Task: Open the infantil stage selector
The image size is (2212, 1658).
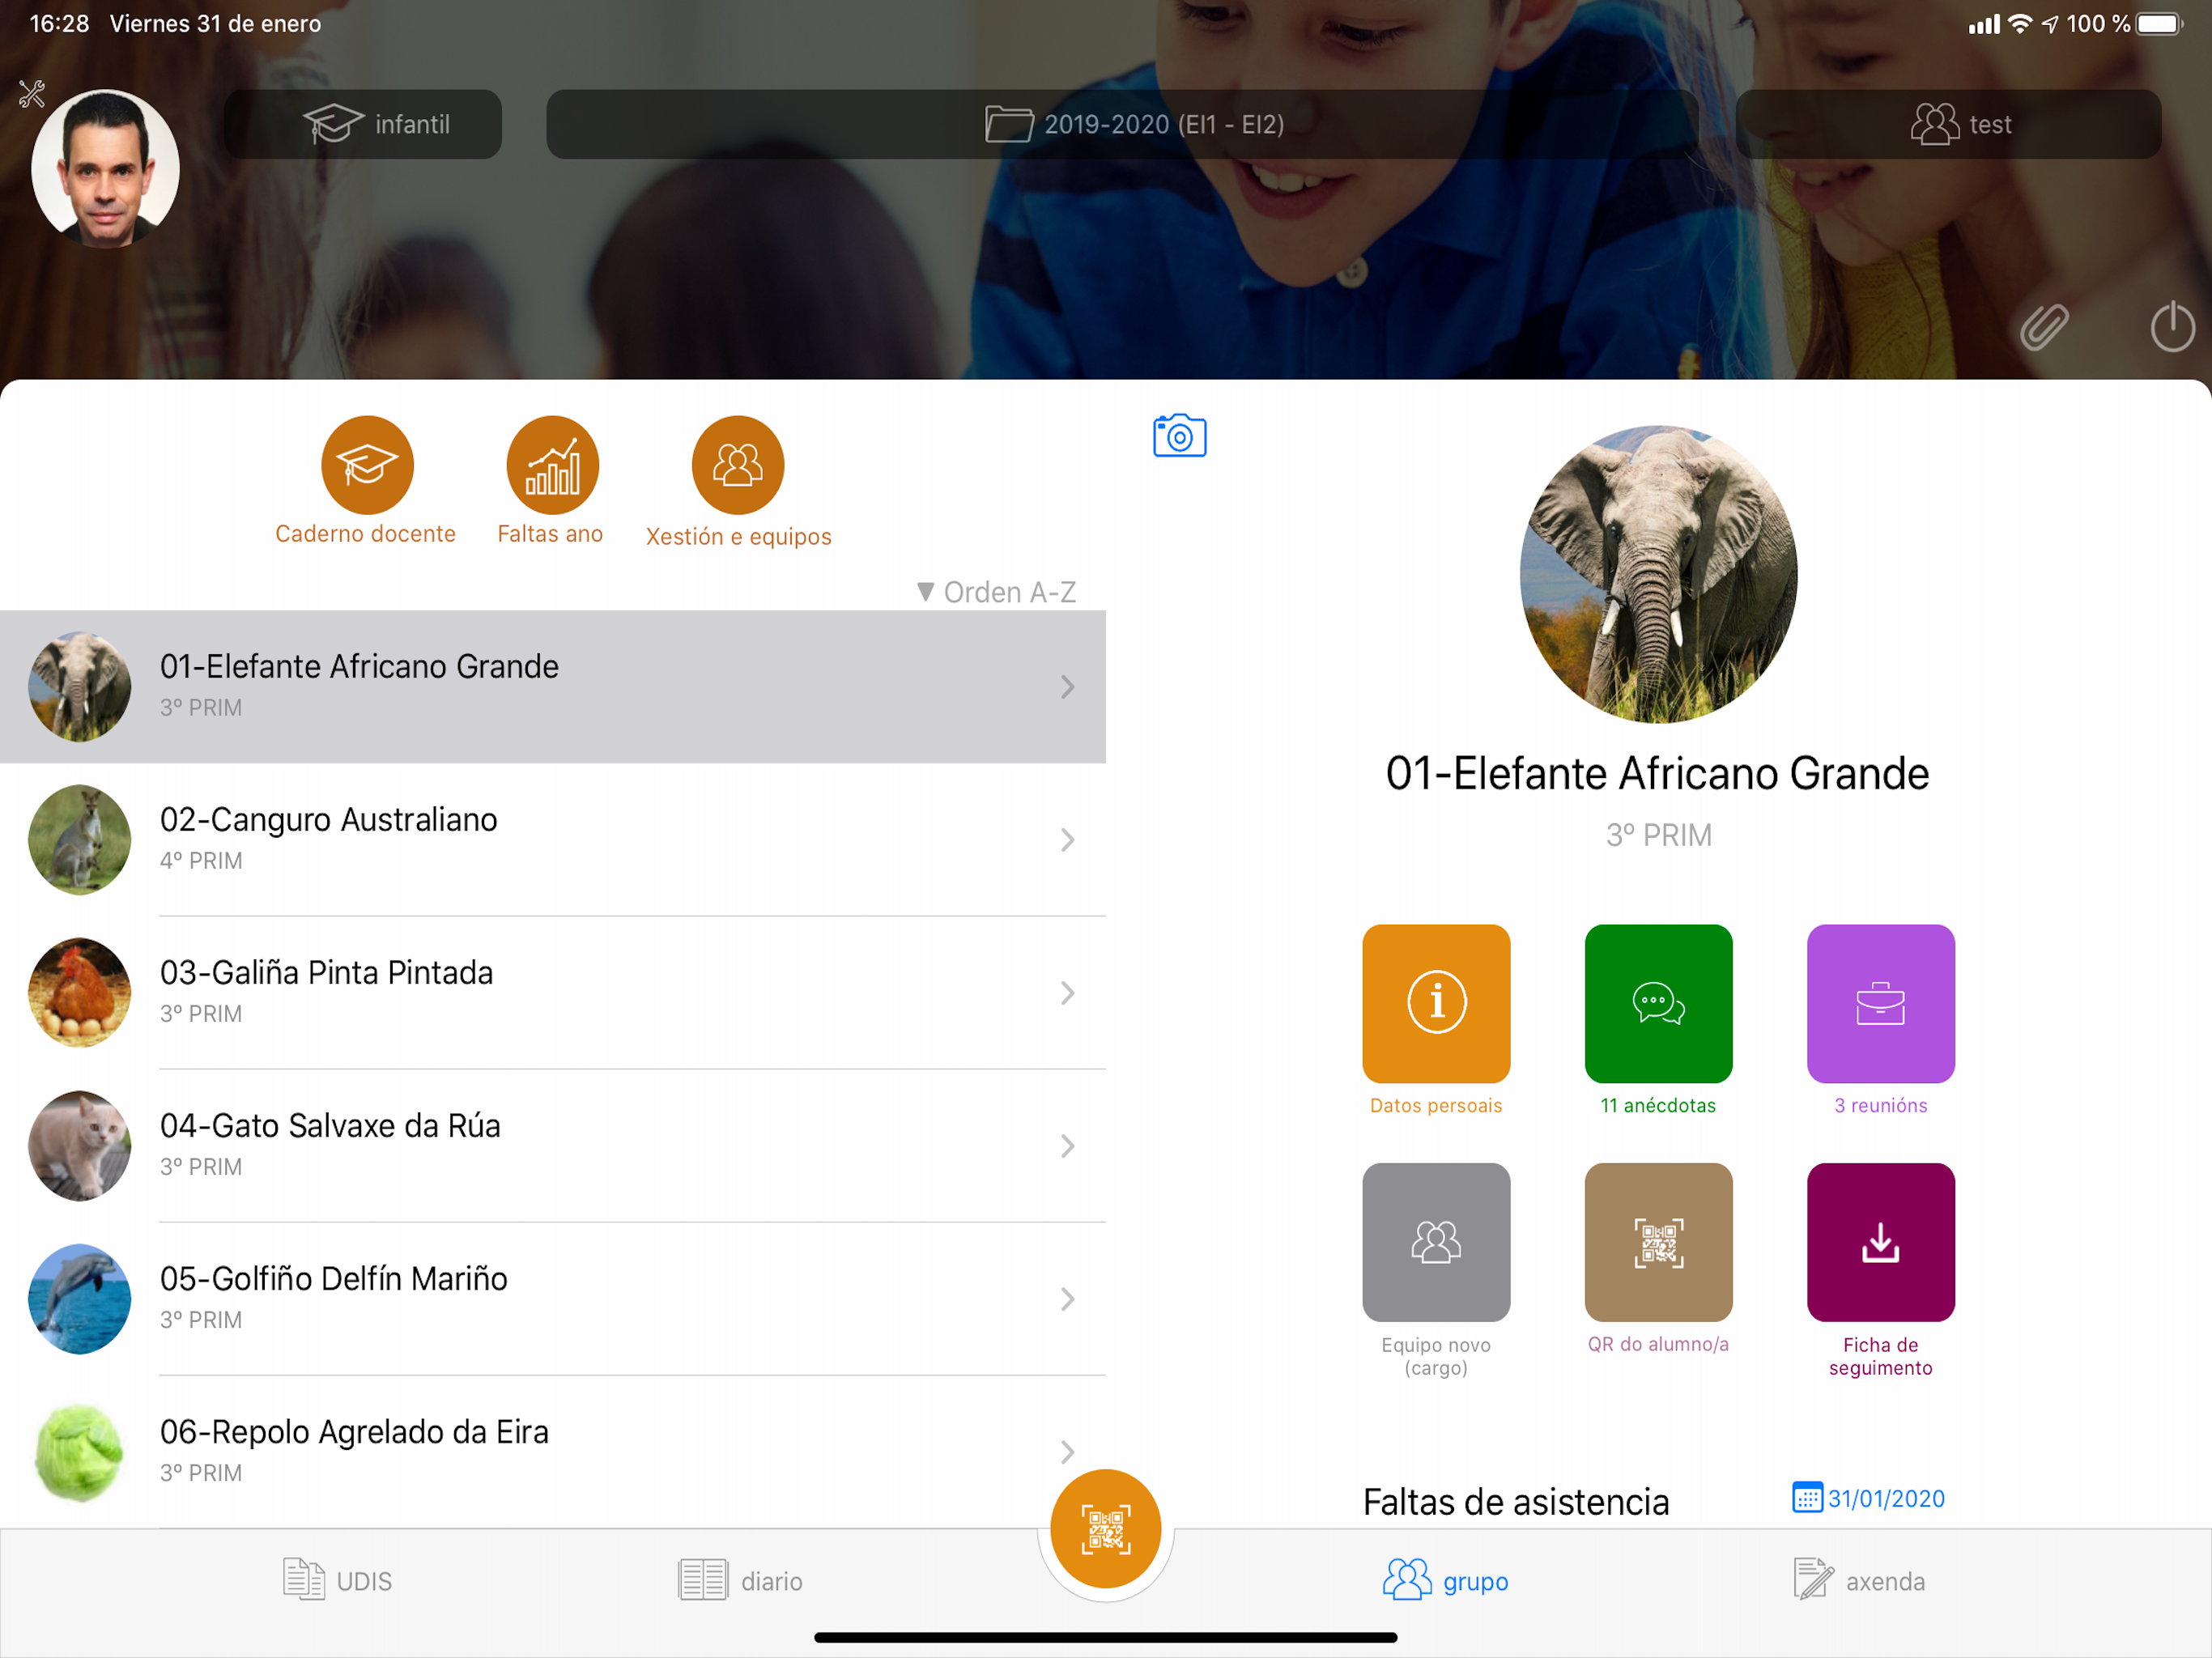Action: pos(363,124)
